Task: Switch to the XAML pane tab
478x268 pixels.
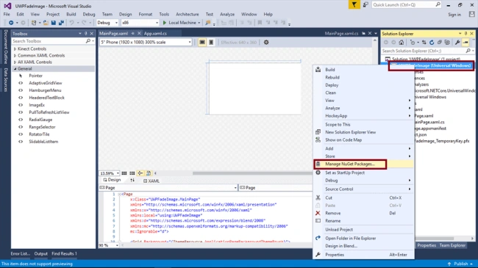Action: (151, 181)
